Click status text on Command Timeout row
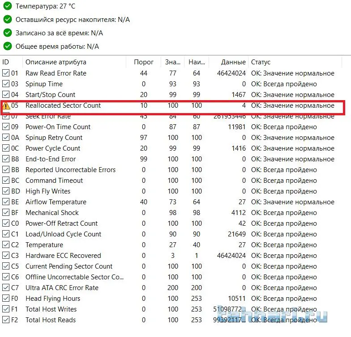 (x=284, y=181)
